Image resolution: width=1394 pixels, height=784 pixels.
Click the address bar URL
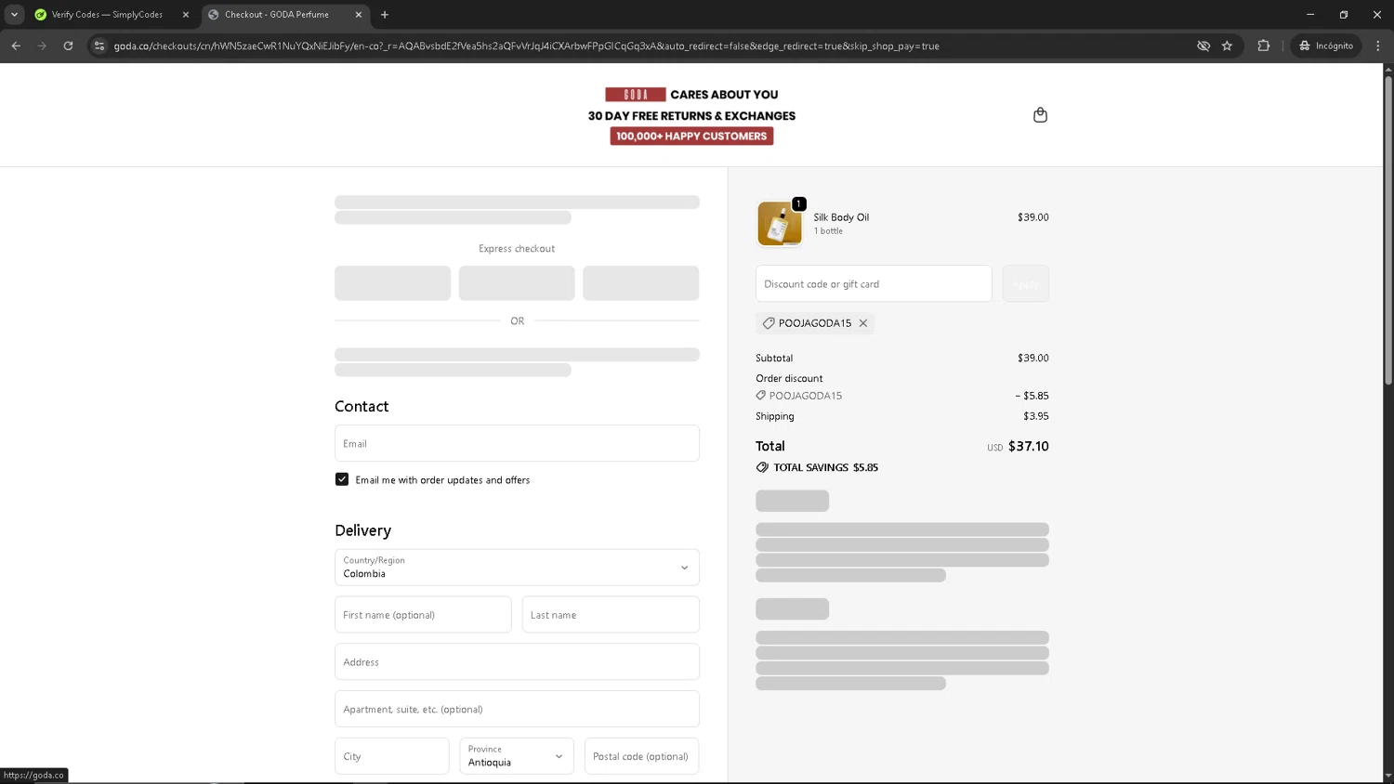[x=526, y=46]
